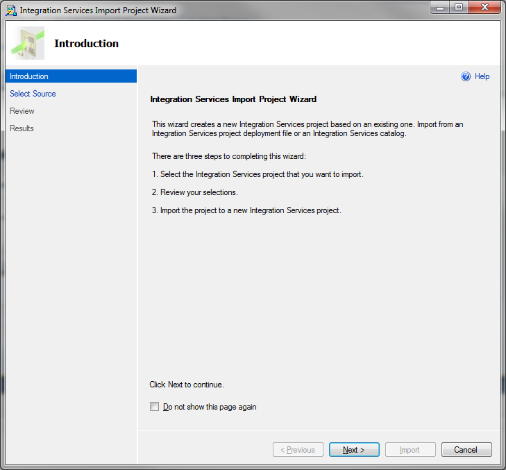Tick 'Do not show this page again'

(154, 406)
